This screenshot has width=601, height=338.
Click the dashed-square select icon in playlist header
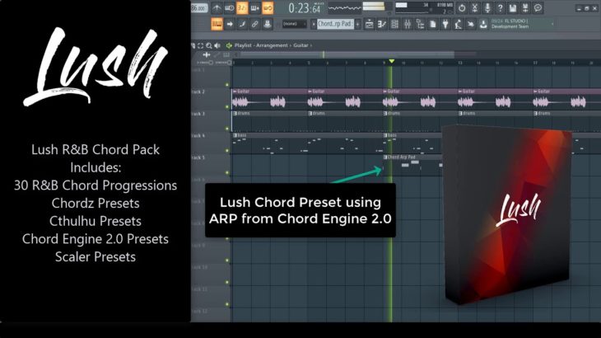click(200, 45)
